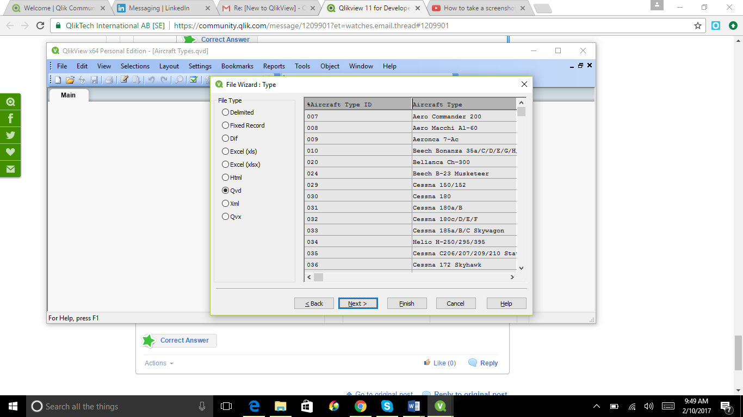Launch Microsoft Edge from the taskbar

[254, 406]
